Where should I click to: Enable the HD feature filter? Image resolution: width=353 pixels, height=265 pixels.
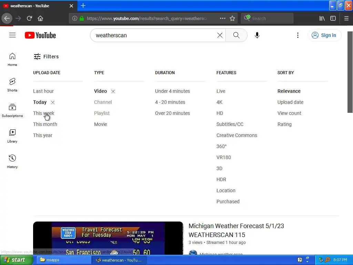[220, 113]
